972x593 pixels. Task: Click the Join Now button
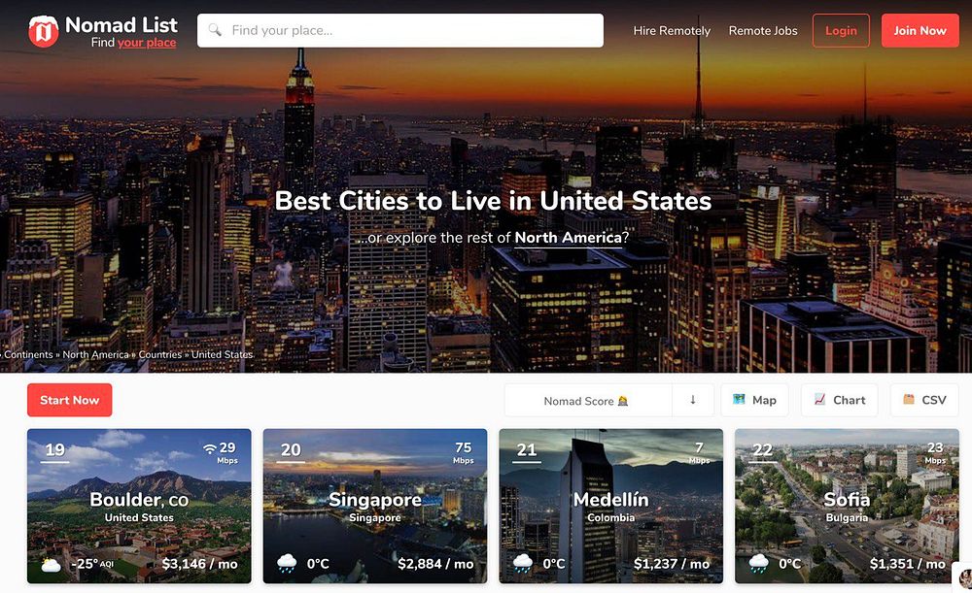pyautogui.click(x=920, y=30)
